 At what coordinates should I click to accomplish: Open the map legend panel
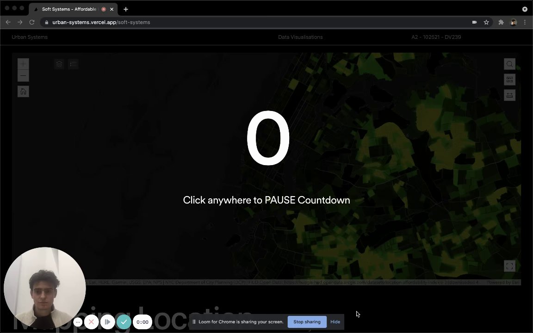[x=73, y=64]
